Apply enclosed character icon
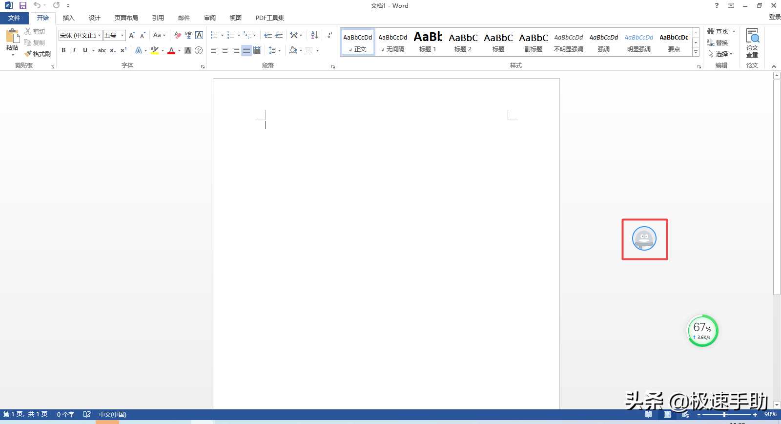781x424 pixels. click(x=199, y=50)
